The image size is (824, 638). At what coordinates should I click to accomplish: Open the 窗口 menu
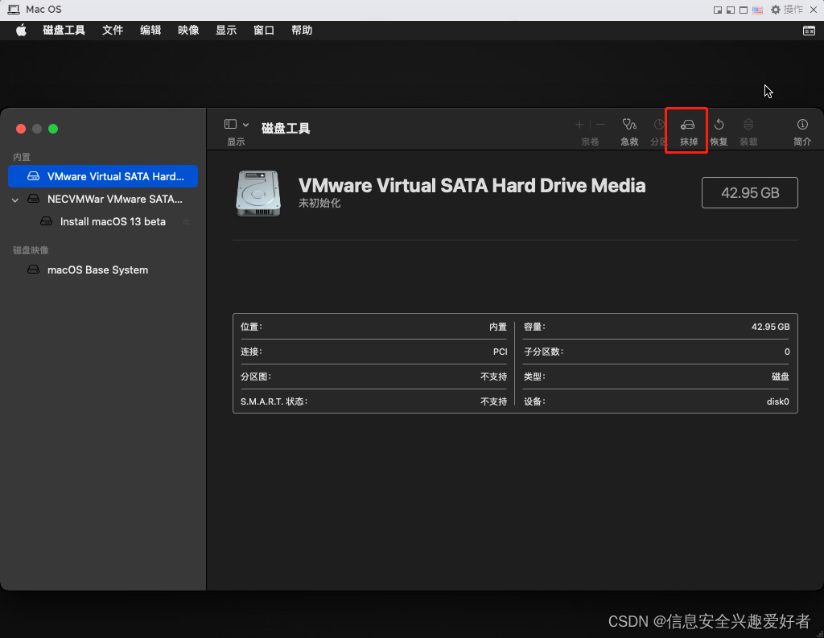point(264,31)
